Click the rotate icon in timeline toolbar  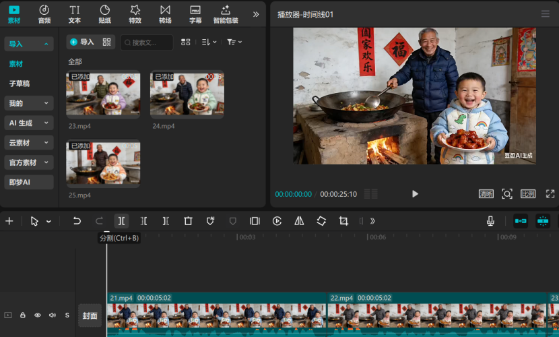click(321, 221)
